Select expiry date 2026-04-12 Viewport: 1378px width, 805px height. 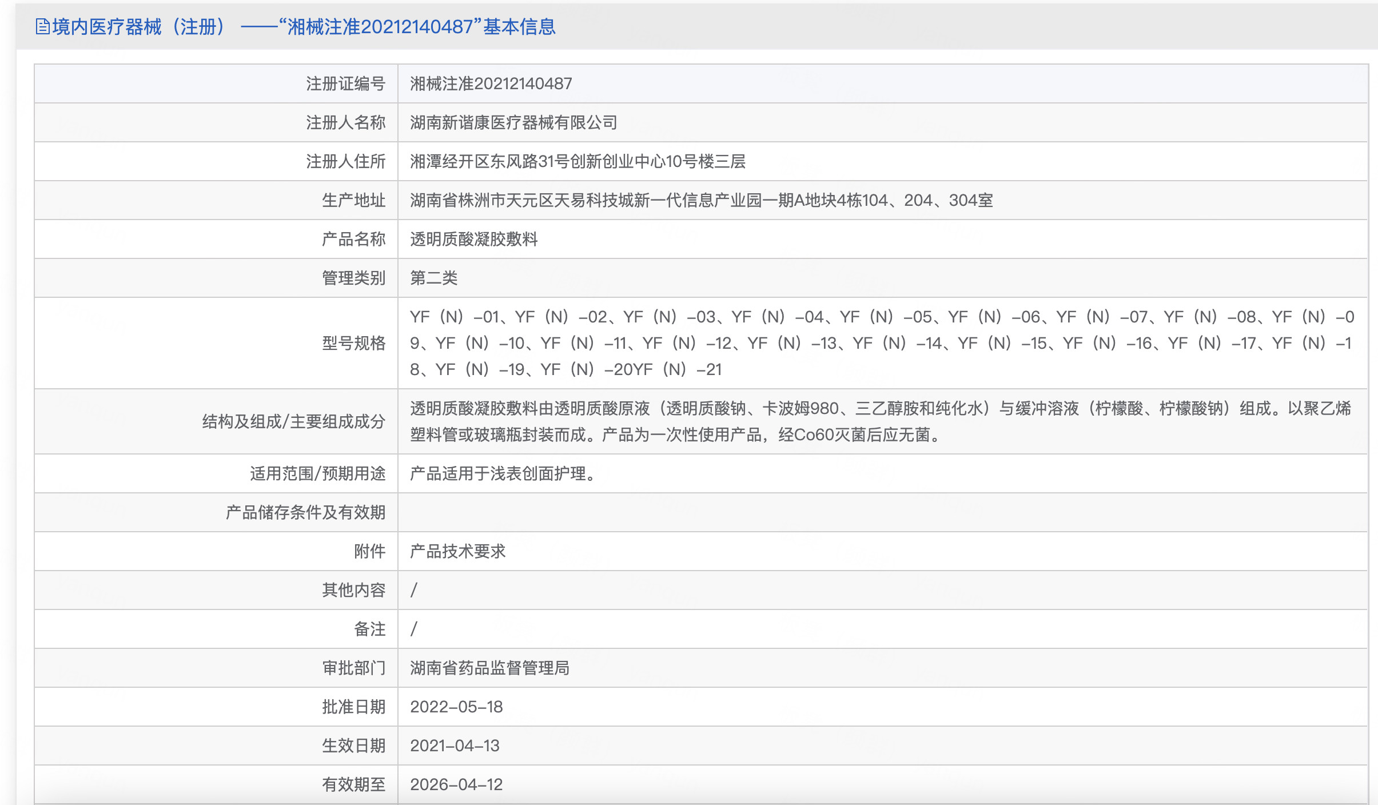(456, 784)
